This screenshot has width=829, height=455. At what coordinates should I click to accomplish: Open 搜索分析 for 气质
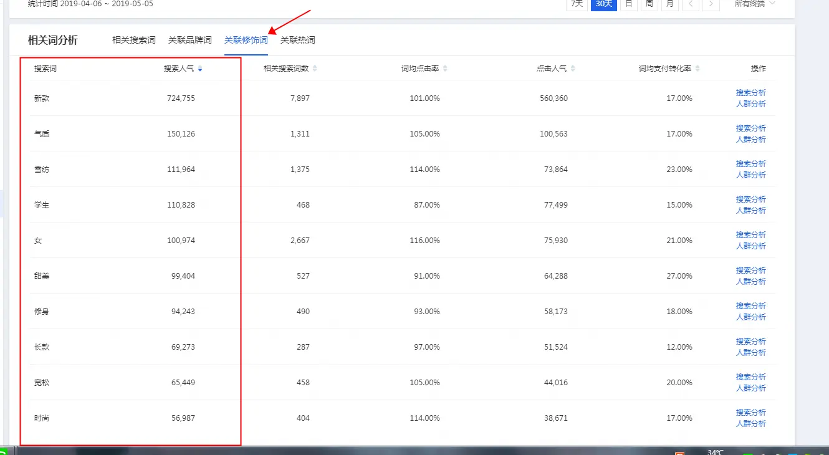pyautogui.click(x=751, y=128)
